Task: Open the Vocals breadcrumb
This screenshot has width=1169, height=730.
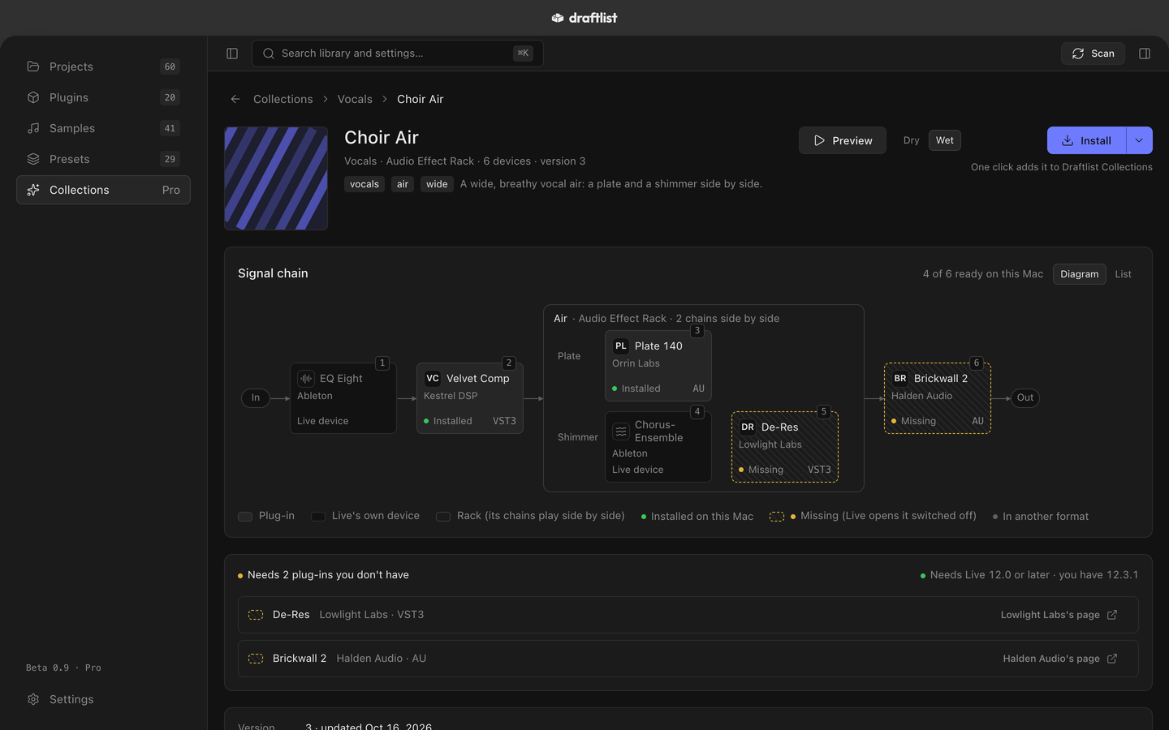Action: tap(355, 99)
